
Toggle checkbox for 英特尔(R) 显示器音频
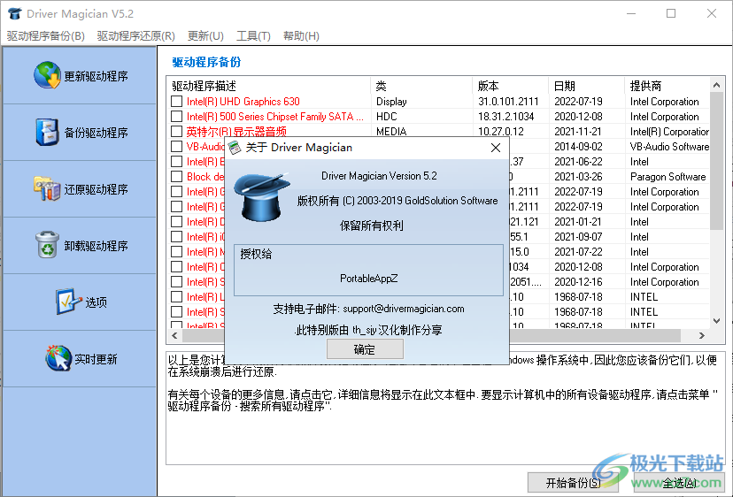[x=177, y=131]
